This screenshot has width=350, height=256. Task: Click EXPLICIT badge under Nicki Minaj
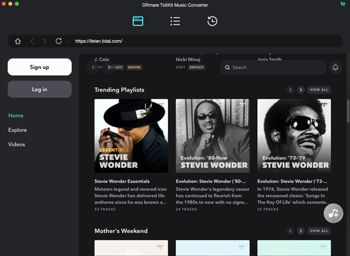[196, 67]
